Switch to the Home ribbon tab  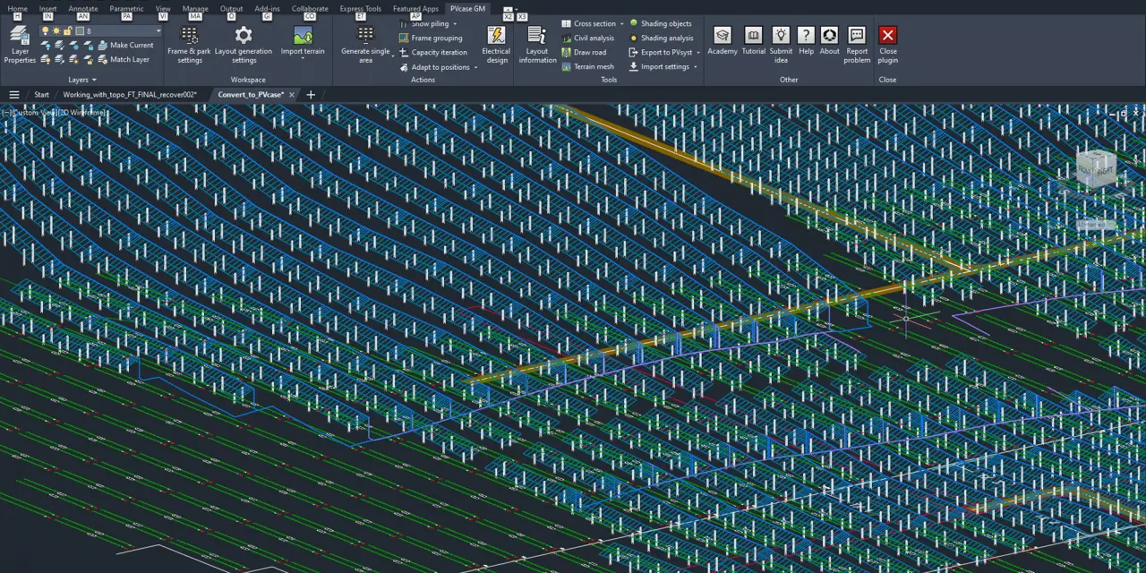(x=17, y=9)
